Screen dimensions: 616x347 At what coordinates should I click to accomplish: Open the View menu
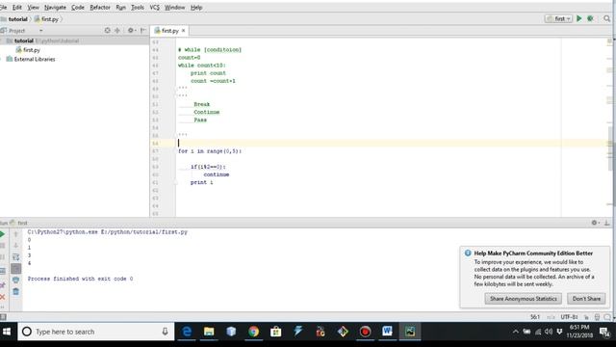click(x=33, y=7)
